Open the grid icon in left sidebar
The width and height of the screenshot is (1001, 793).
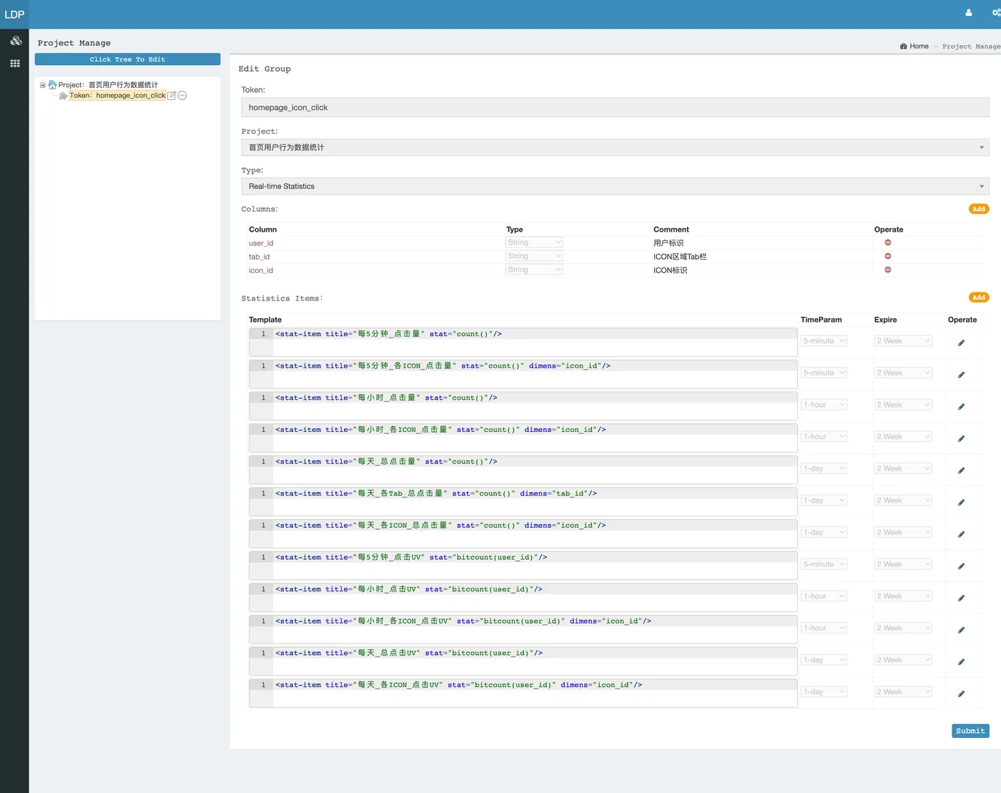tap(15, 64)
